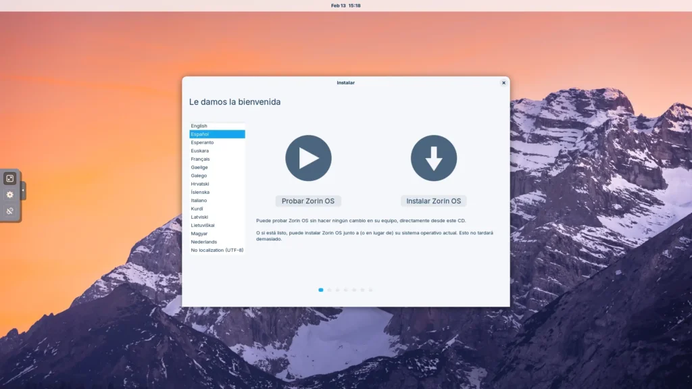The image size is (692, 389).
Task: Click the unlink icon in side panel
Action: 10,211
